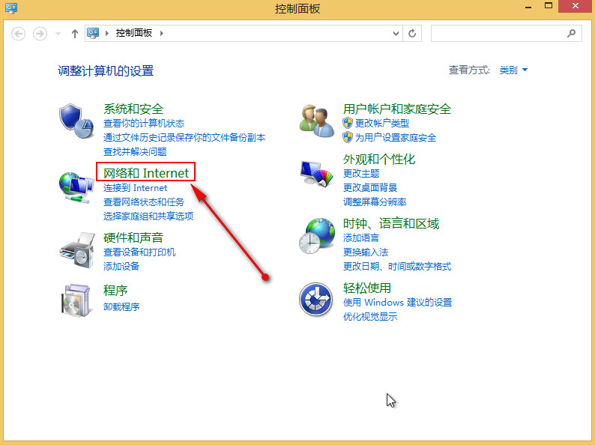595x445 pixels.
Task: Open the 用户帐户和家庭安全 people icon
Action: point(316,121)
